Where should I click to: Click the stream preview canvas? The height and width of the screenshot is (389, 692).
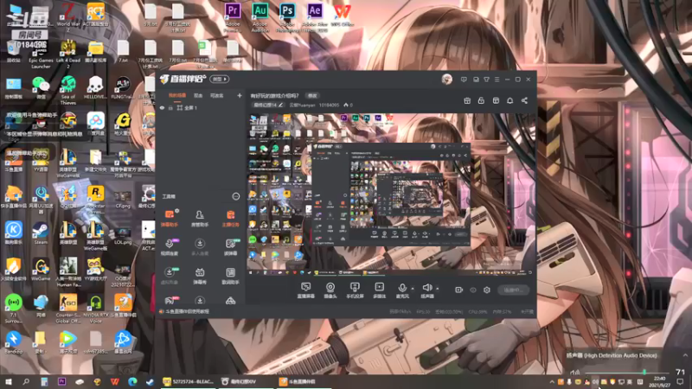[x=391, y=194]
